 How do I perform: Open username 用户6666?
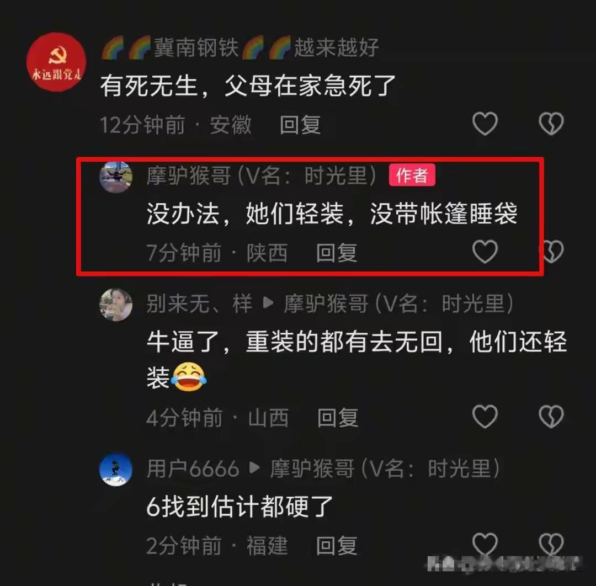click(x=193, y=468)
